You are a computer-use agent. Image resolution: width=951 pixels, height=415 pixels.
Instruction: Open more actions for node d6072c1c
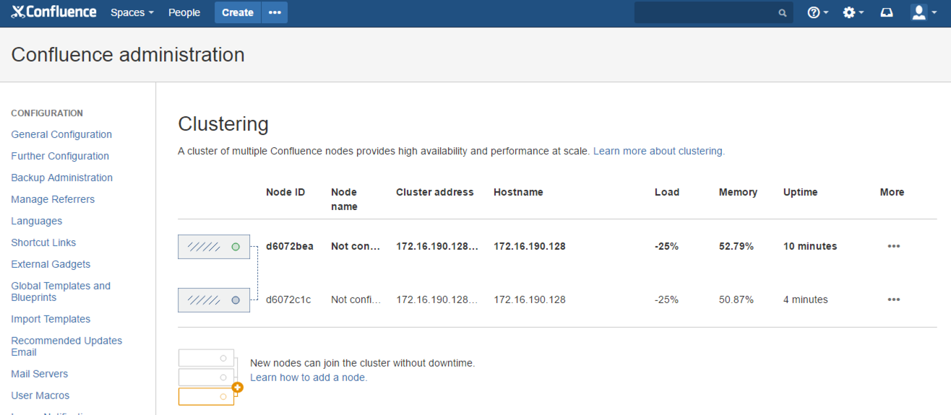pyautogui.click(x=894, y=300)
